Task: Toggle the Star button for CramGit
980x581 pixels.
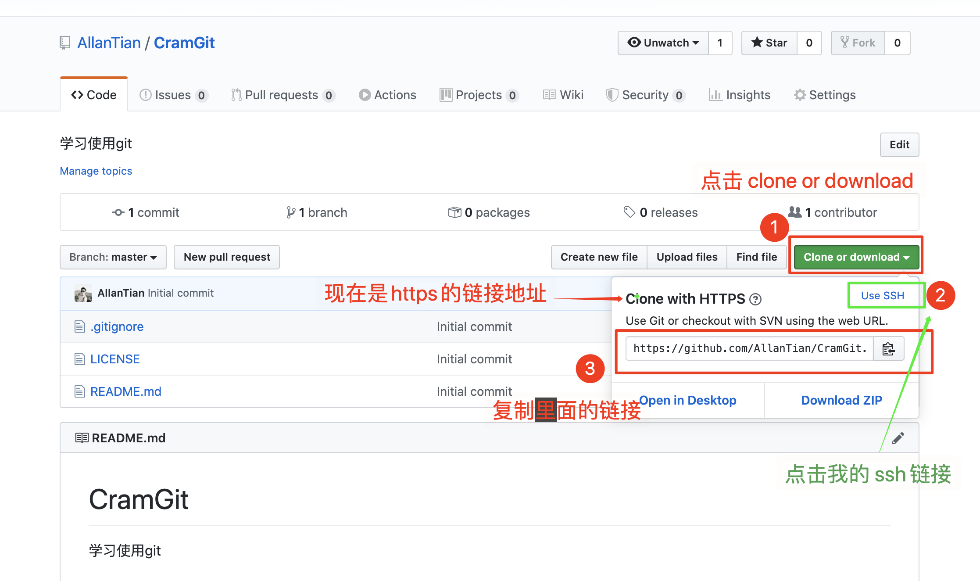Action: click(x=769, y=43)
